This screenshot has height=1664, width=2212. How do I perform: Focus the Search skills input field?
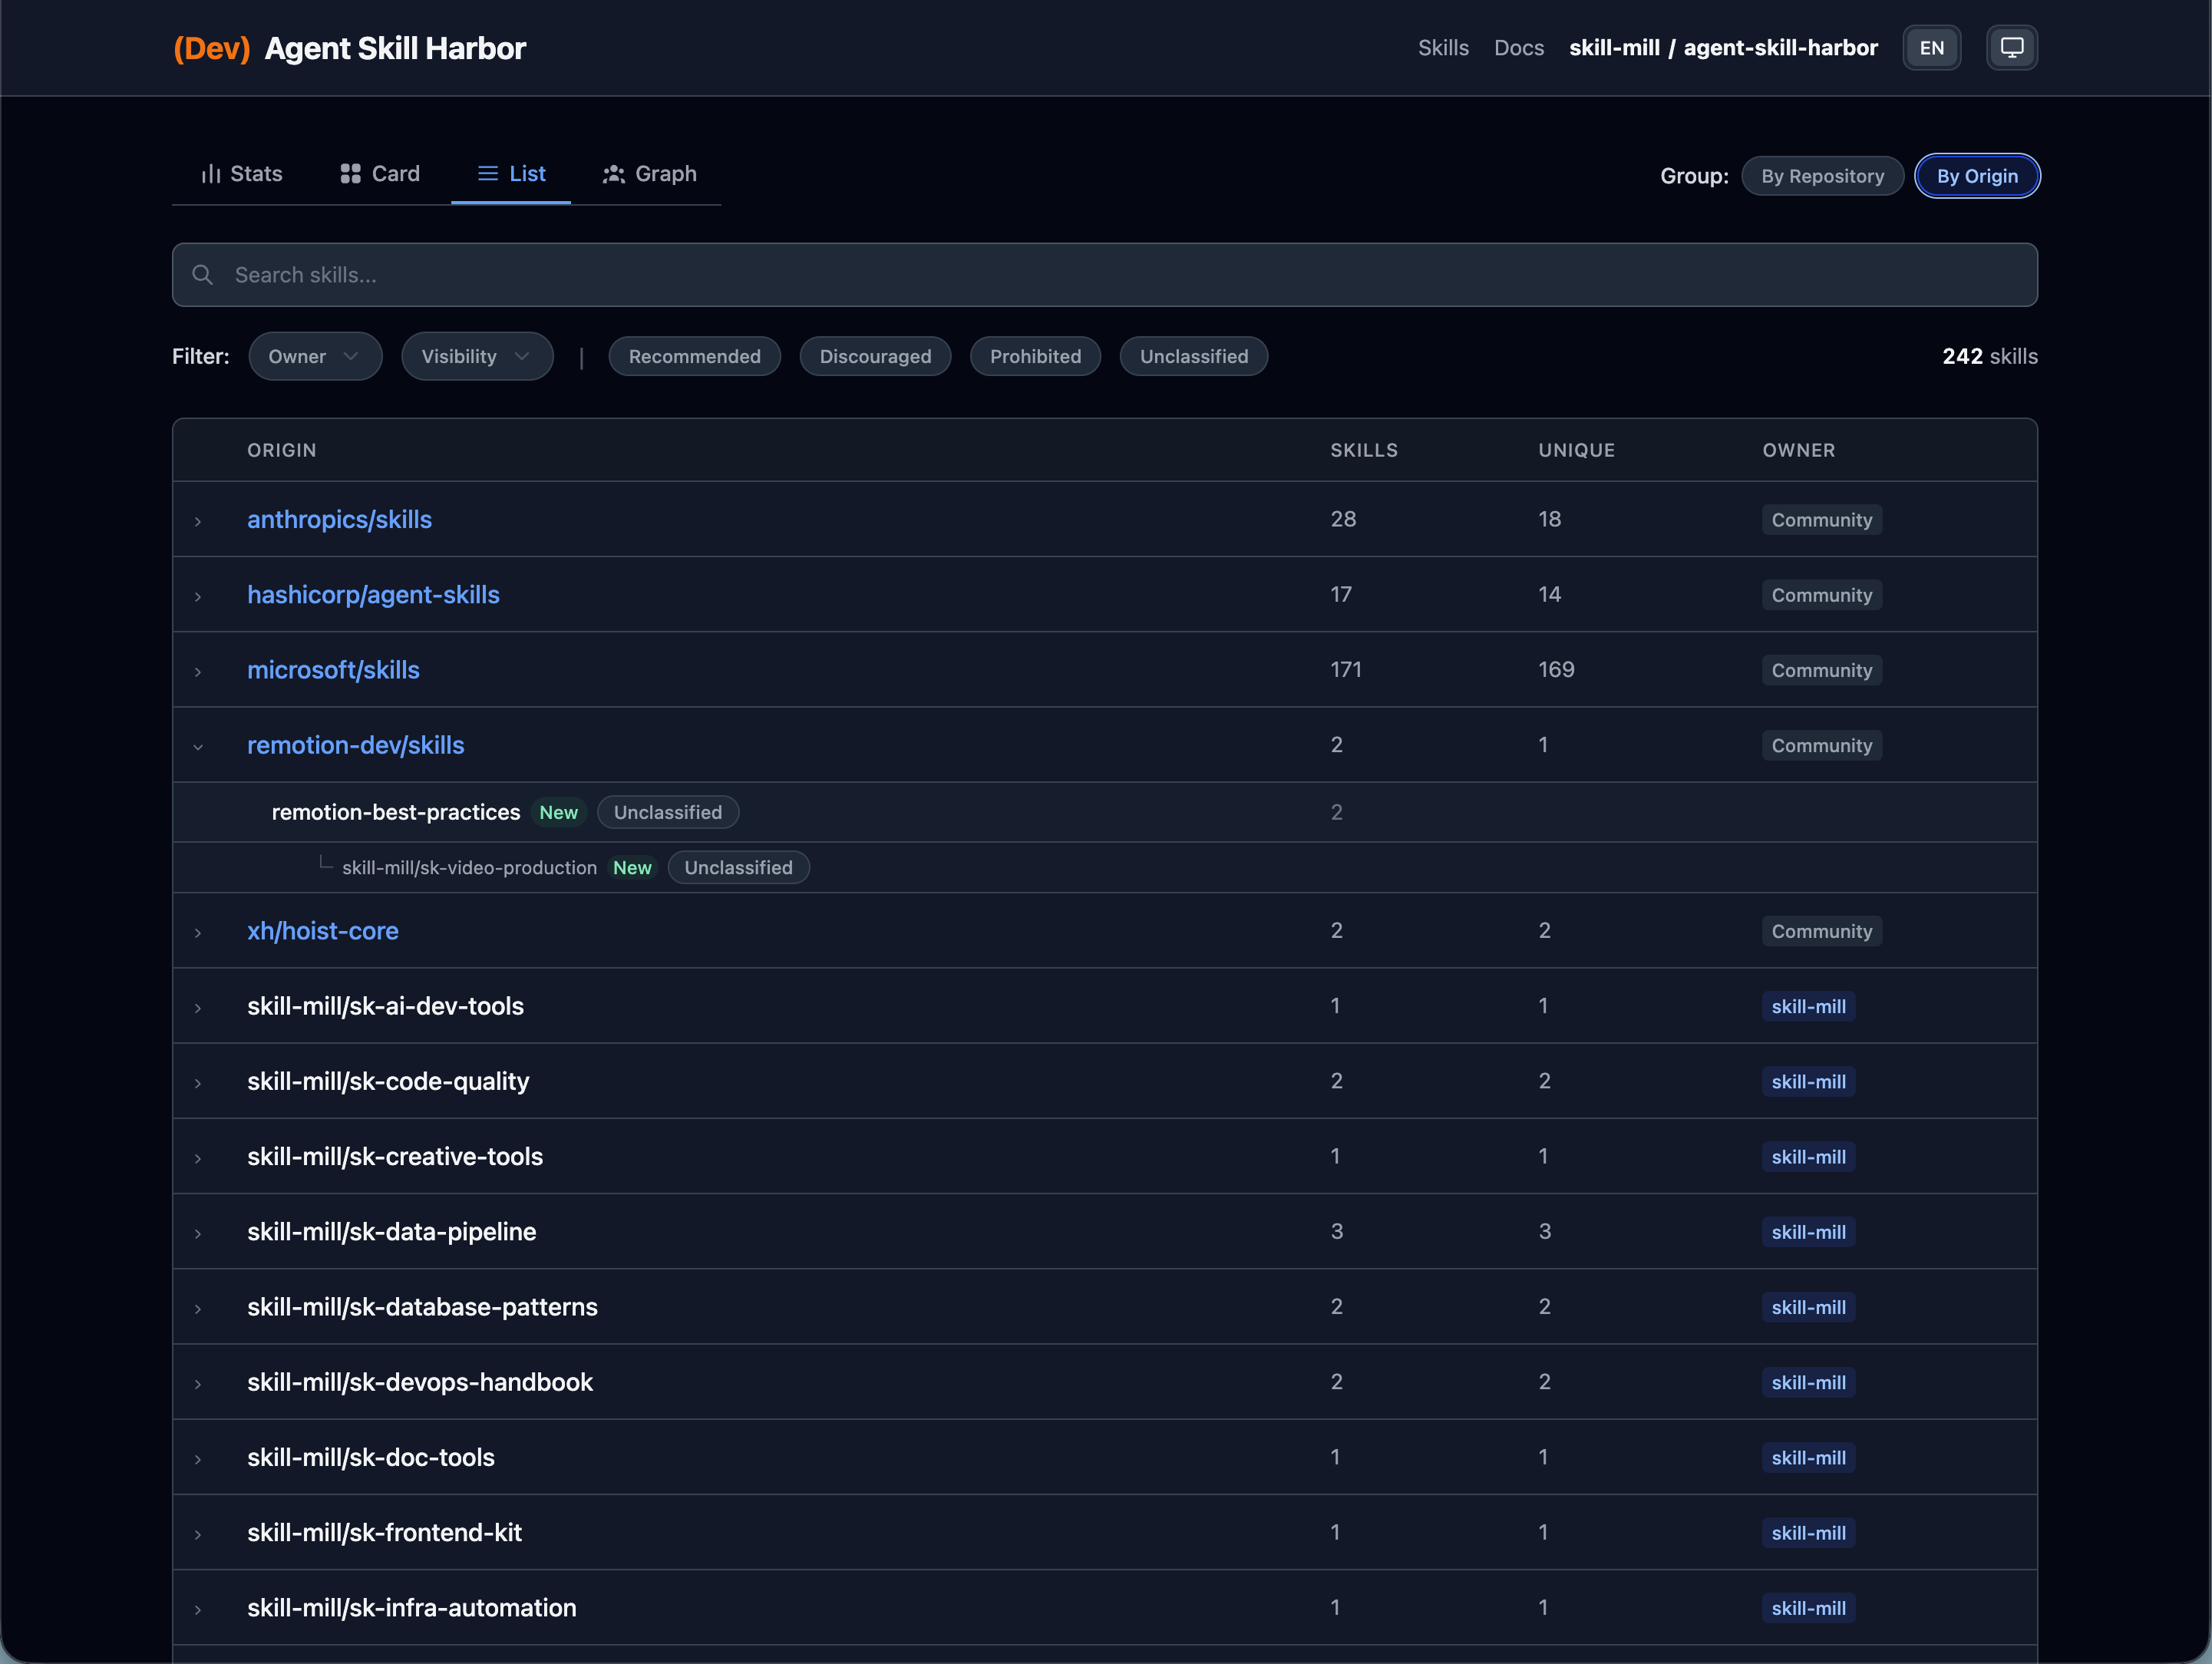(x=1100, y=275)
